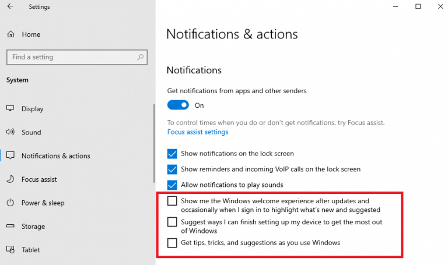
Task: Uncheck Allow notifications to play sounds
Action: click(x=172, y=185)
